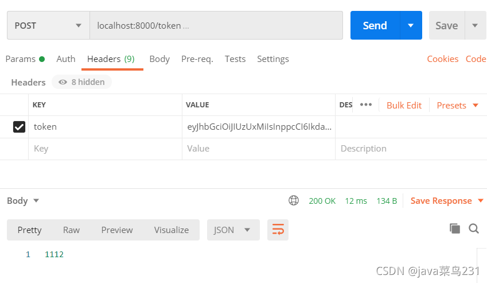Switch to the Visualize response view
The image size is (487, 283).
pyautogui.click(x=172, y=230)
